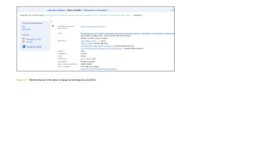Open the sudoc.fr permanent identifier link
Screen dimensions: 255x143
click(93, 26)
